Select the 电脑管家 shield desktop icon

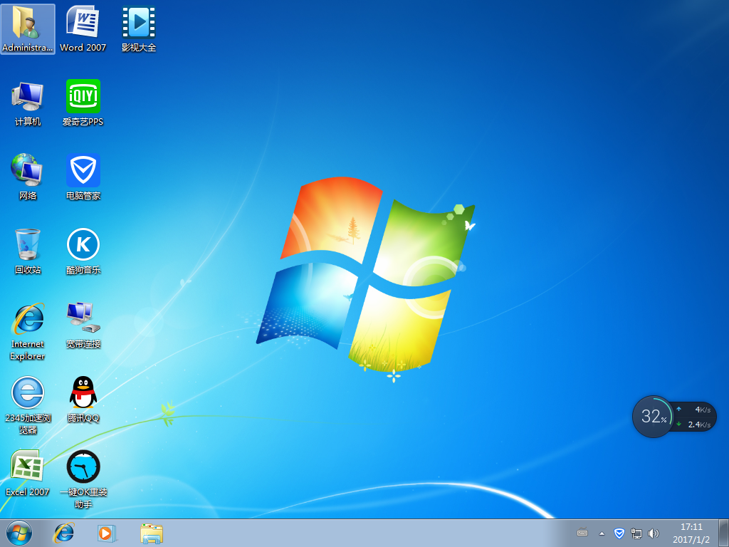pyautogui.click(x=83, y=170)
